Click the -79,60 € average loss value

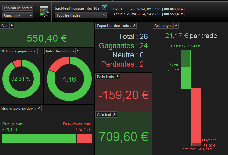click(x=209, y=145)
